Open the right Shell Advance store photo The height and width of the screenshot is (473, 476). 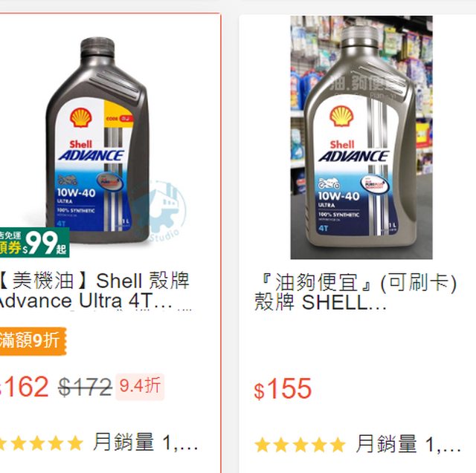click(x=361, y=137)
